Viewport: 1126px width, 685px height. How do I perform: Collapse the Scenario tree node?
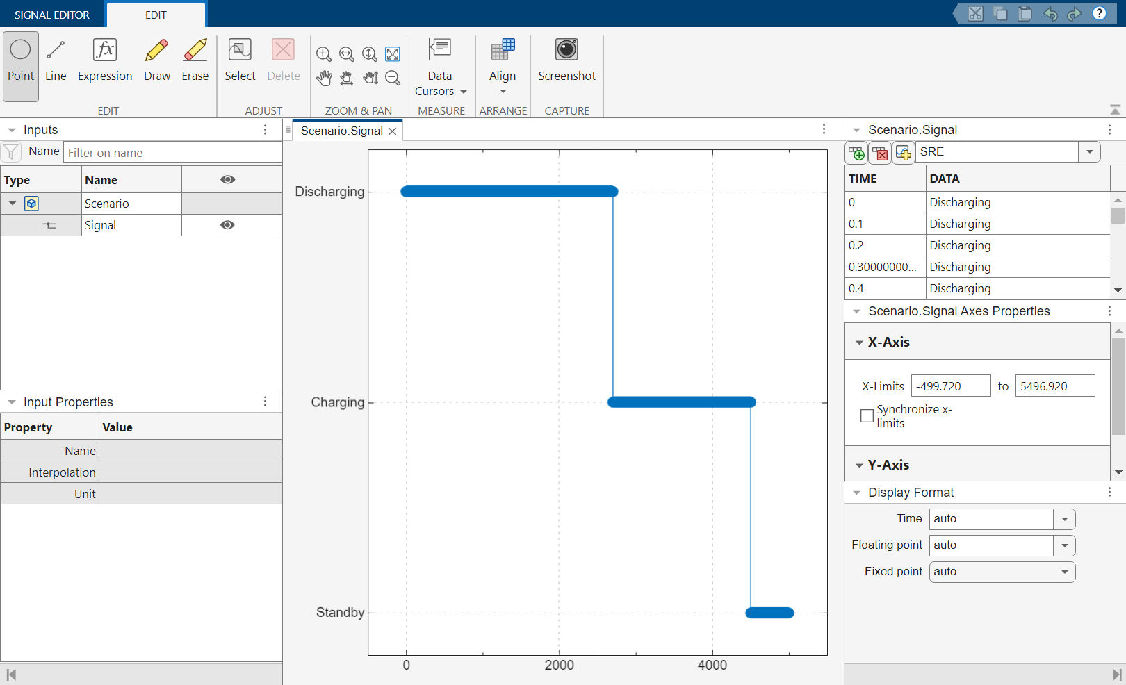point(13,204)
